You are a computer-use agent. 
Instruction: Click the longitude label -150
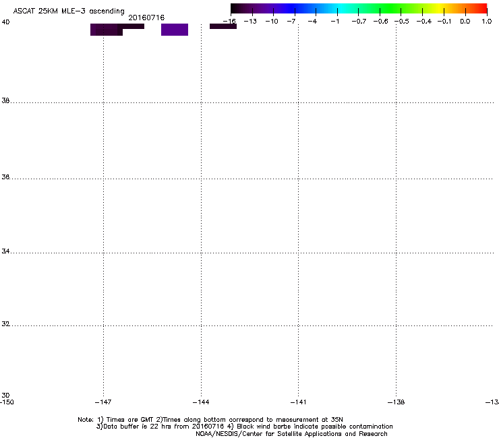click(x=7, y=402)
